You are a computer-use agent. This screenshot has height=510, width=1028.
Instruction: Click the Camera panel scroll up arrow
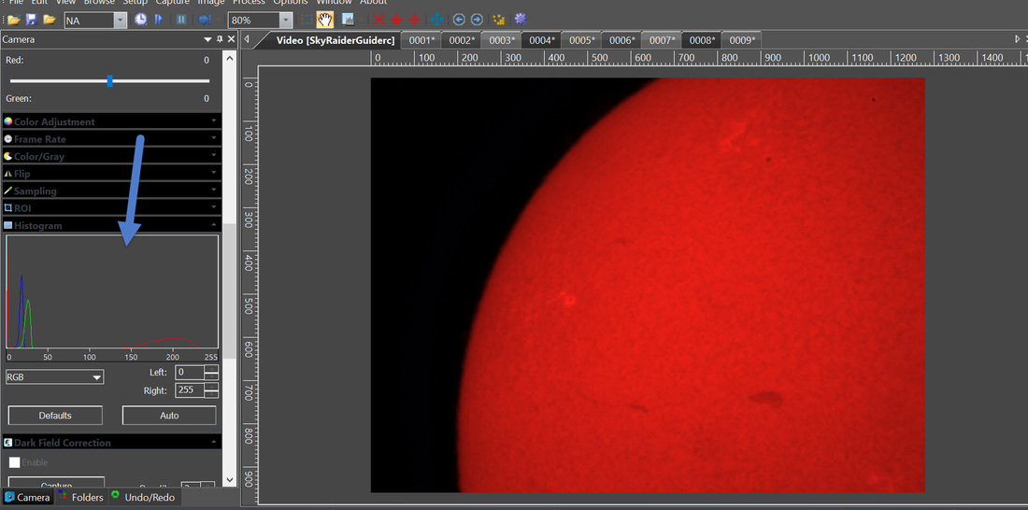pyautogui.click(x=229, y=58)
